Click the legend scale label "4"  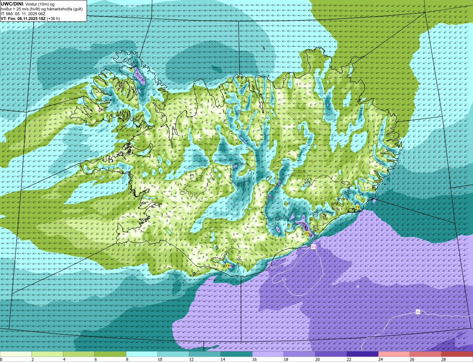tap(64, 359)
